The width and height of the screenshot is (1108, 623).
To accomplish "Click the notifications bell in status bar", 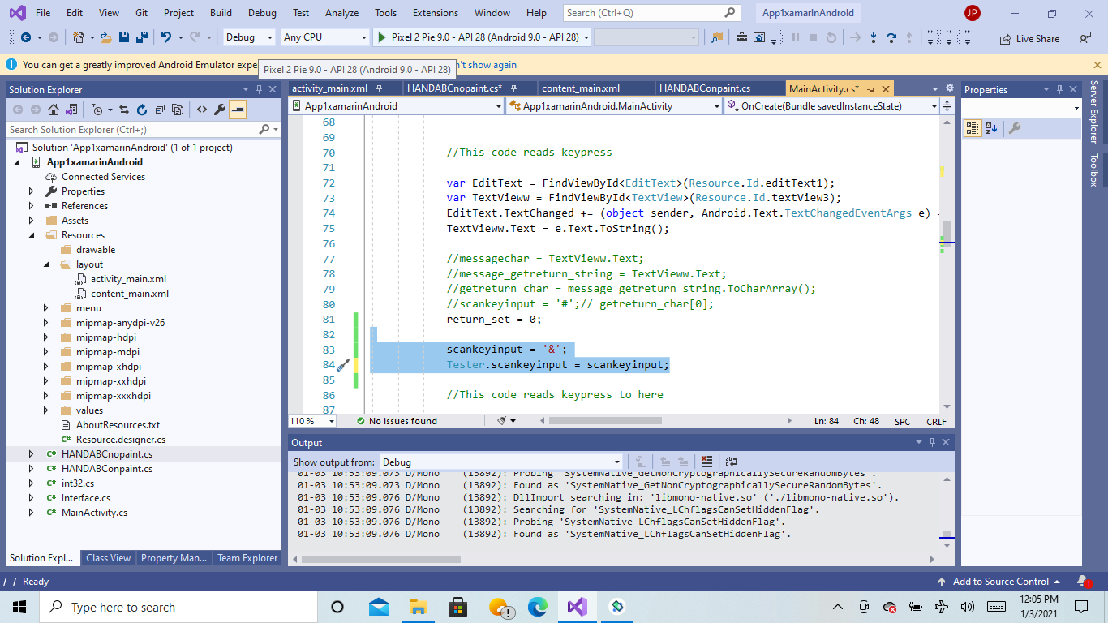I will (1084, 582).
